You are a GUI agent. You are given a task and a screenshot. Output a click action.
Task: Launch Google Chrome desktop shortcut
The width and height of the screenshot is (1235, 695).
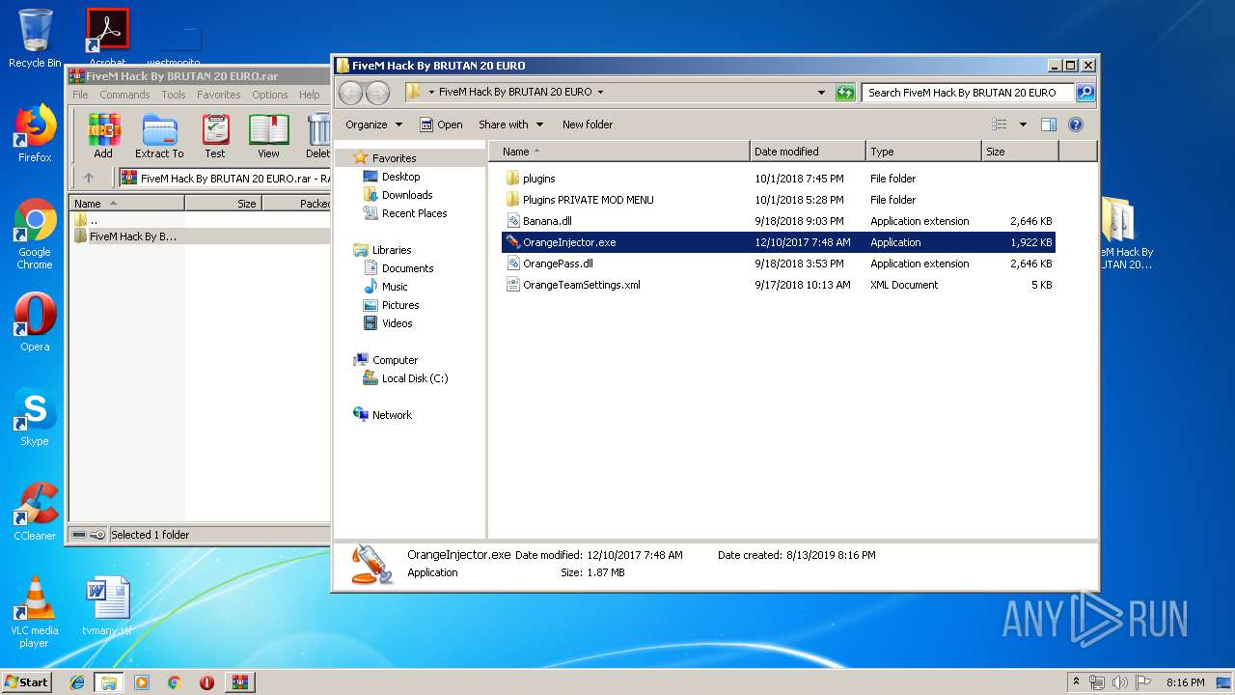[35, 235]
